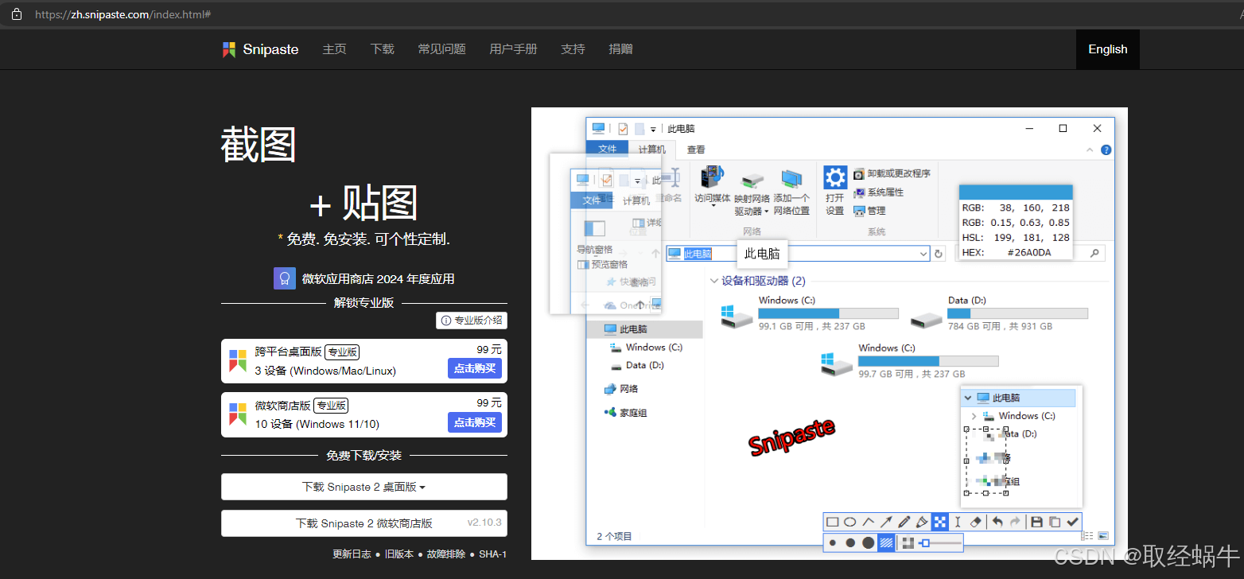Click the 管理 ribbon item

point(869,211)
